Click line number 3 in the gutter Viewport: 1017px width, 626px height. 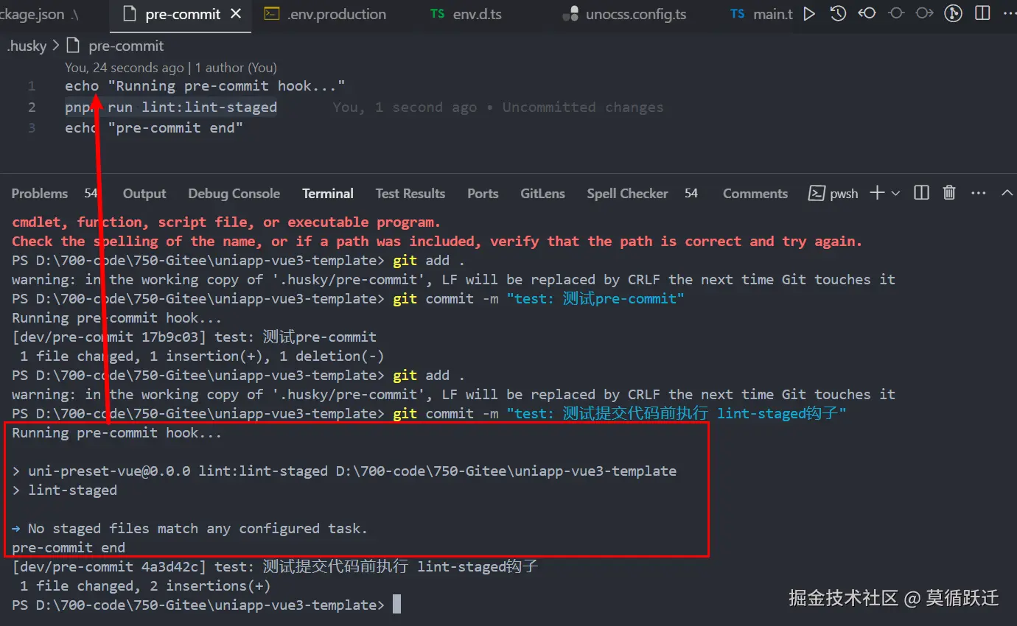pyautogui.click(x=32, y=128)
